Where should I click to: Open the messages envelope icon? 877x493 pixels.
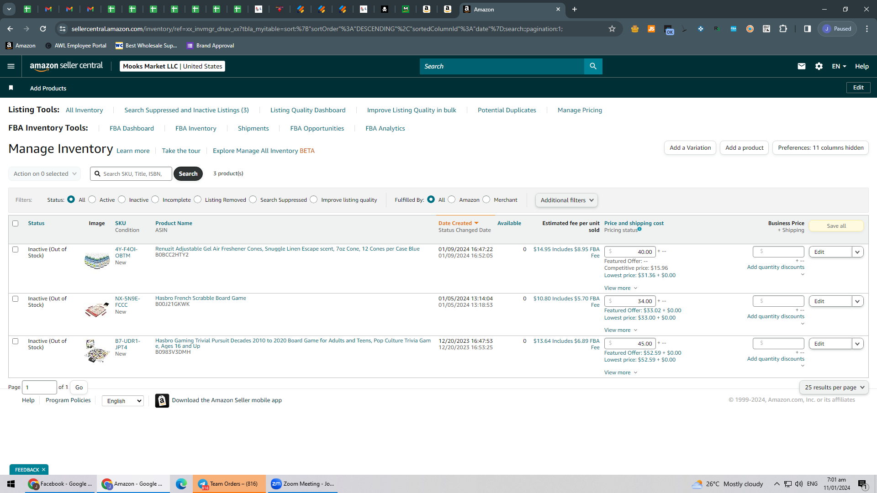point(801,66)
